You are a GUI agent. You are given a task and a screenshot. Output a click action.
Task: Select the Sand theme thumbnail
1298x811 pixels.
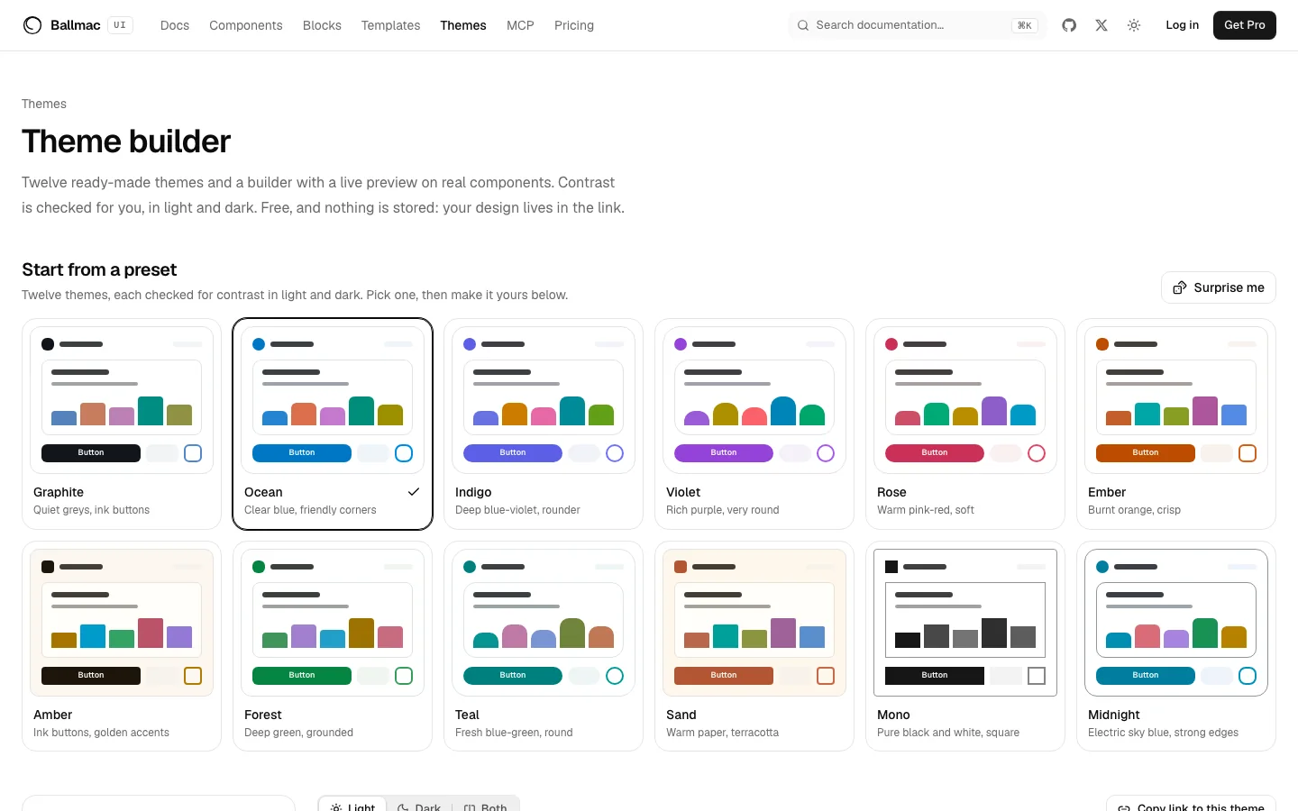pyautogui.click(x=754, y=623)
